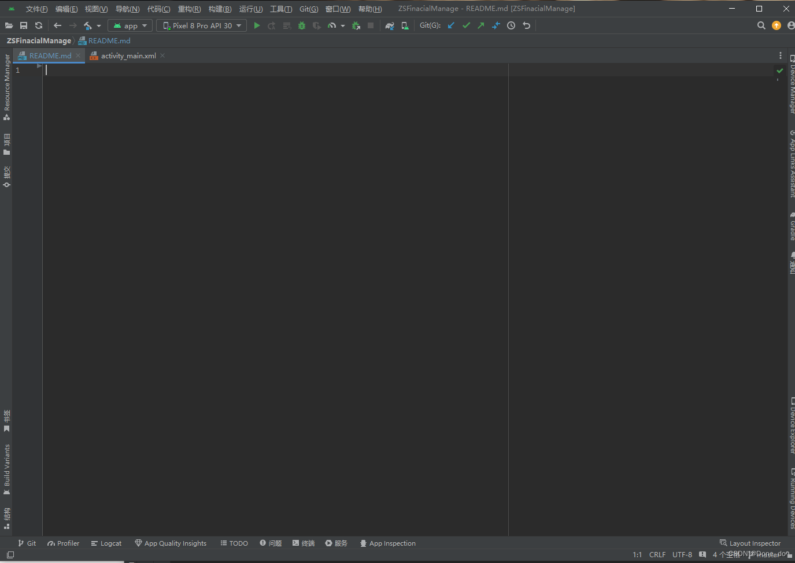Open App Quality Insights tool window

coord(171,543)
